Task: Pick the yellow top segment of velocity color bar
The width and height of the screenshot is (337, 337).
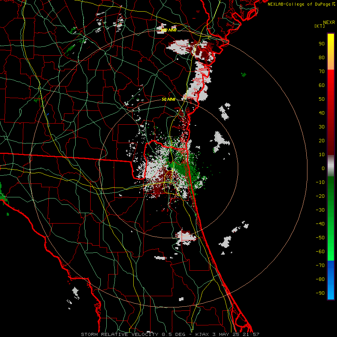Action: pyautogui.click(x=331, y=52)
